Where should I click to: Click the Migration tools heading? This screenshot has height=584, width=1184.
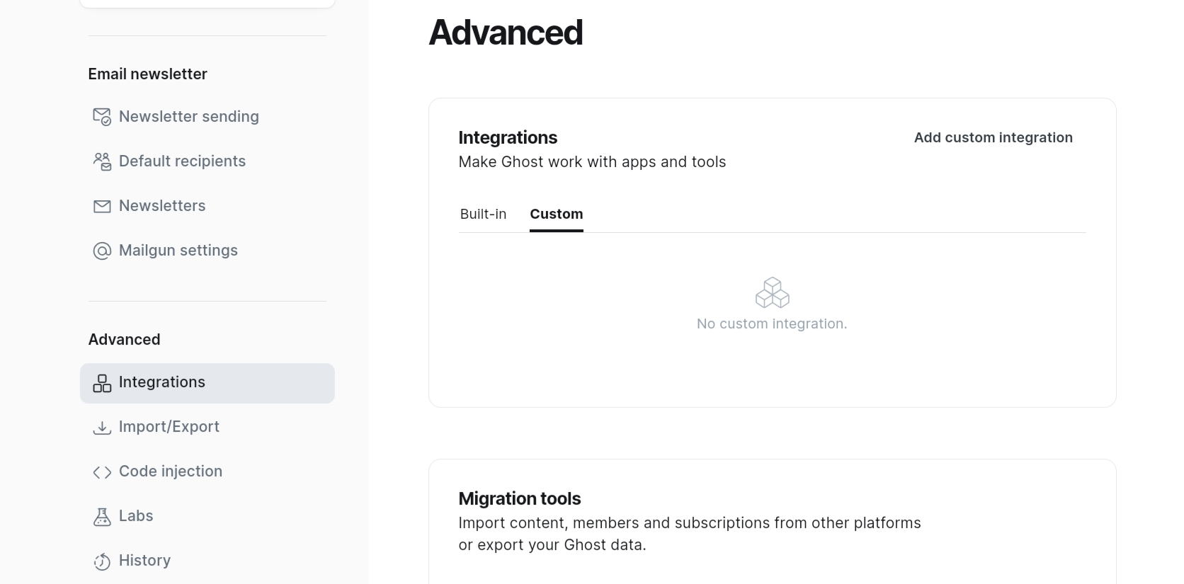tap(520, 498)
